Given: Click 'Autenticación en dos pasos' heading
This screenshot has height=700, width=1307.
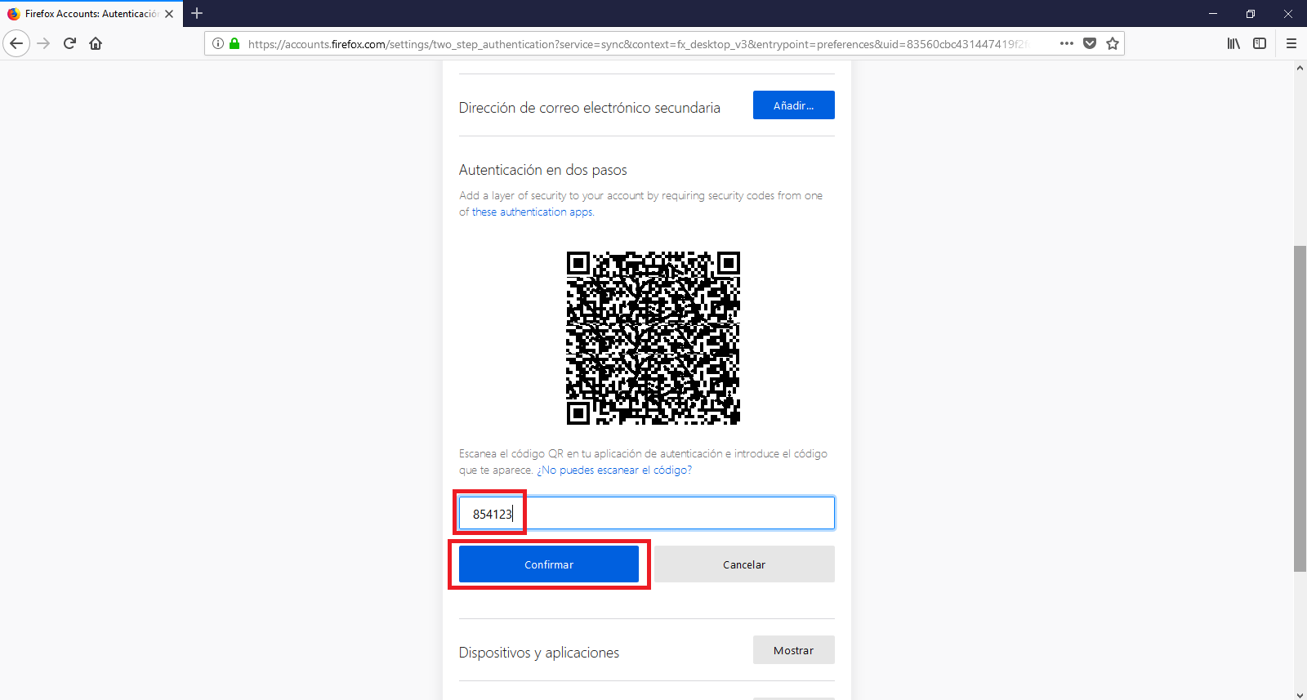Looking at the screenshot, I should (543, 170).
